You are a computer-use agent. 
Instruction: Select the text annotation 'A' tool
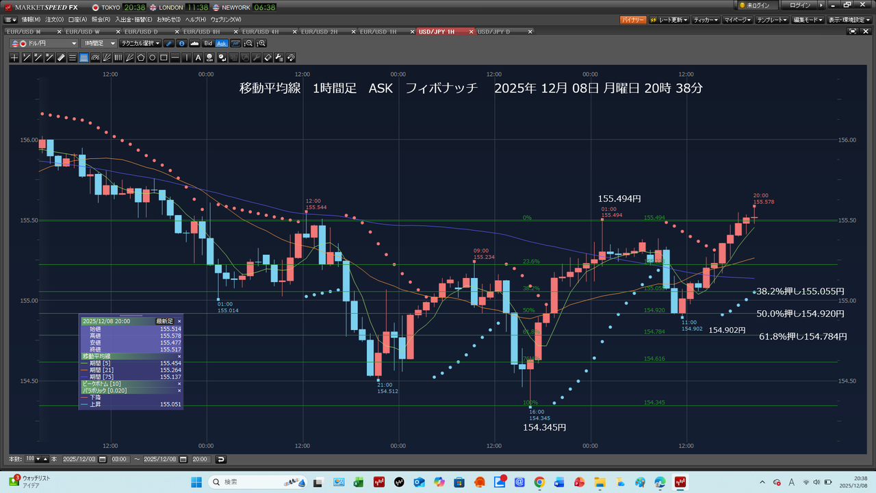pos(198,58)
